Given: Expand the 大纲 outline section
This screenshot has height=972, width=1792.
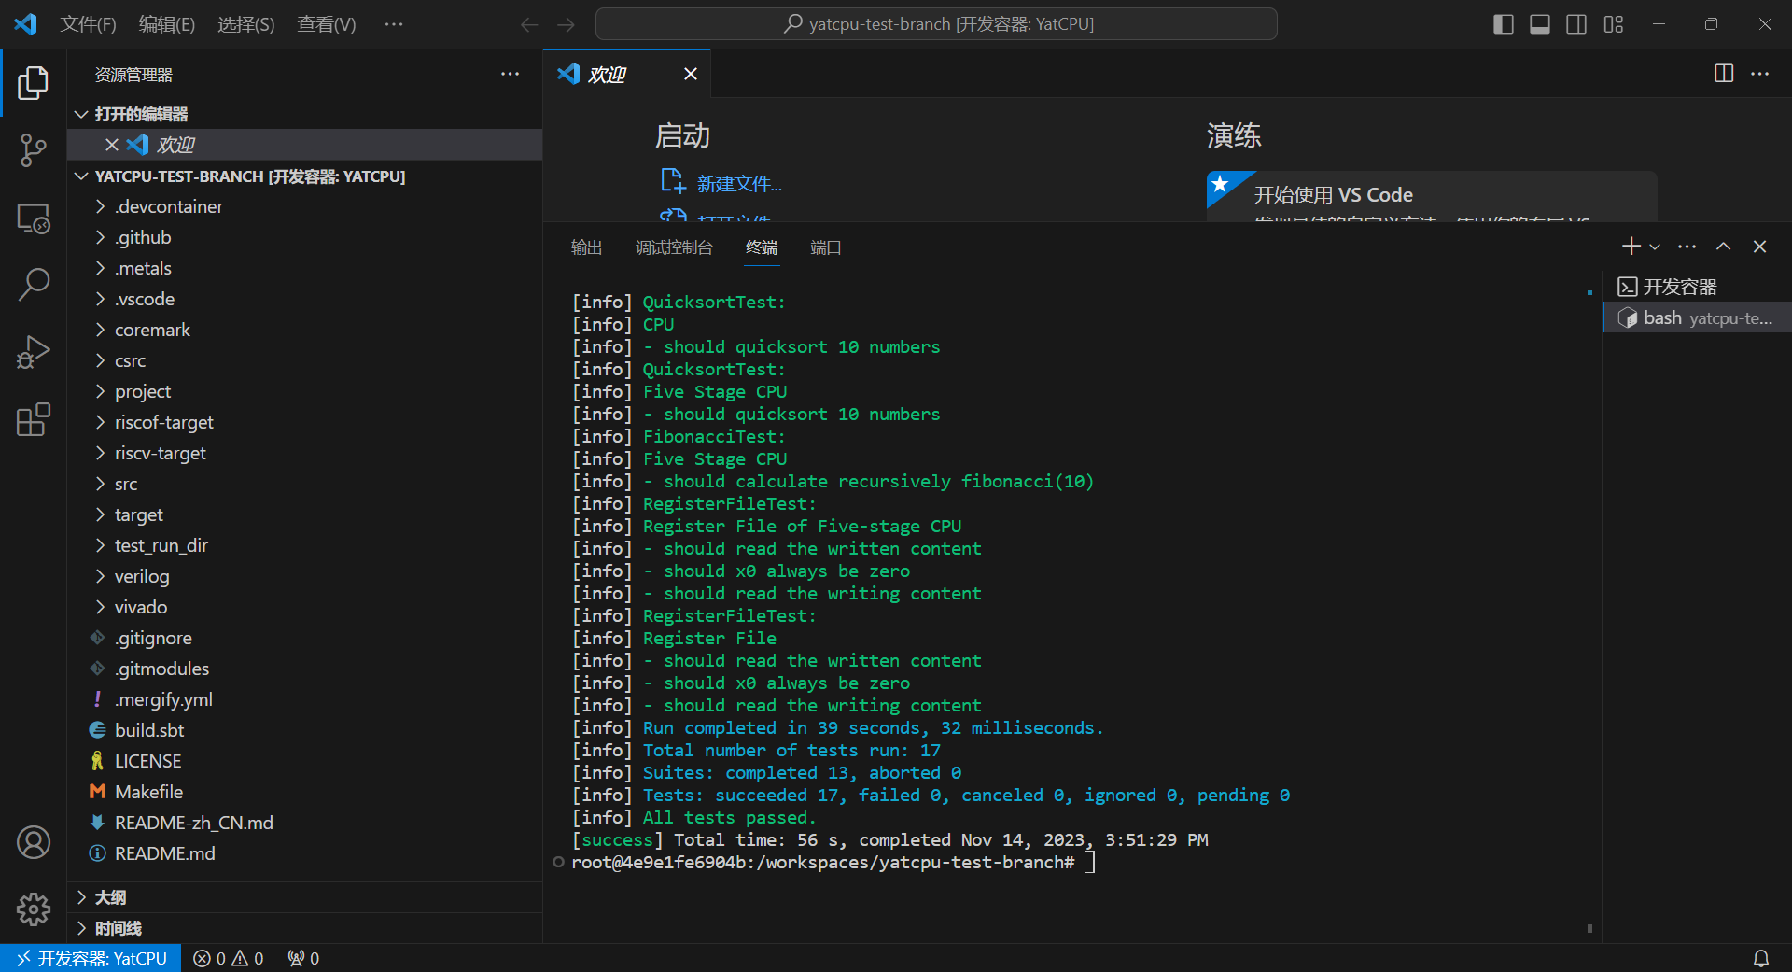Looking at the screenshot, I should point(110,897).
